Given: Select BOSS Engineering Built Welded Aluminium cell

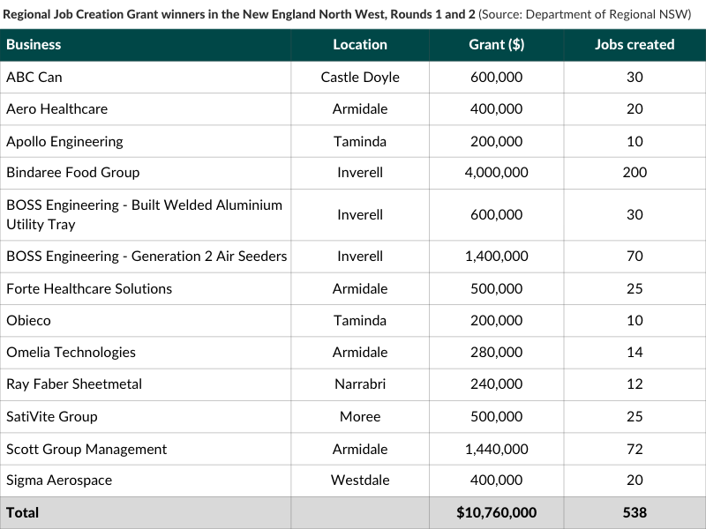Looking at the screenshot, I should tap(144, 214).
